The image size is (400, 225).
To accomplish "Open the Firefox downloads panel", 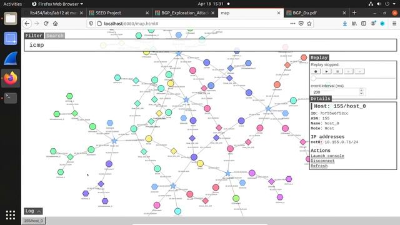I will click(x=345, y=24).
